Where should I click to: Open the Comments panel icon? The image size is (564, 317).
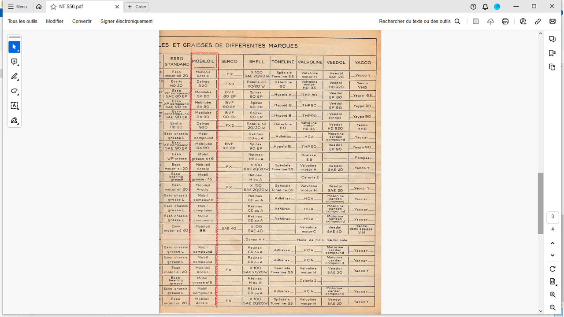pyautogui.click(x=552, y=39)
